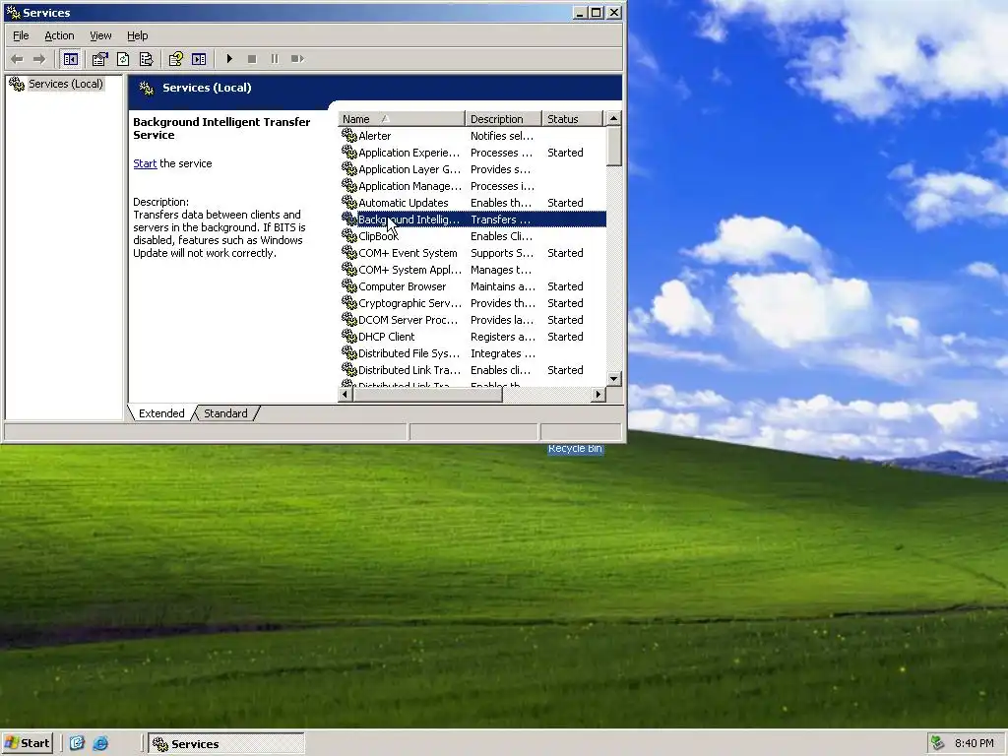
Task: Click the COM+ System Application service icon
Action: coord(349,270)
